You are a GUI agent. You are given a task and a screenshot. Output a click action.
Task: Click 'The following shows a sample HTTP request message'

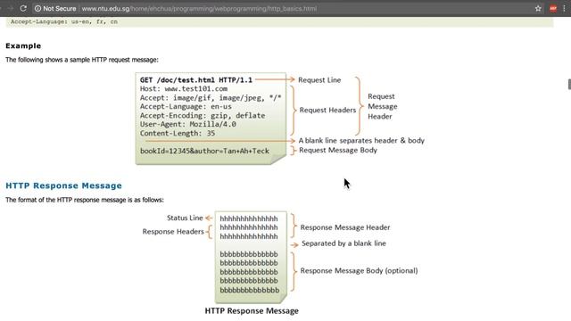(82, 60)
